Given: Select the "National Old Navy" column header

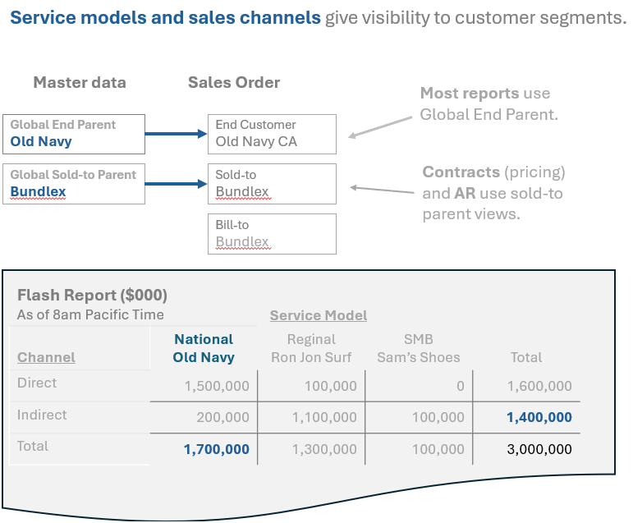Looking at the screenshot, I should coord(204,348).
